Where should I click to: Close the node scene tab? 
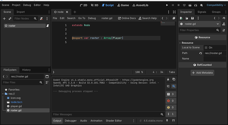click(x=67, y=12)
